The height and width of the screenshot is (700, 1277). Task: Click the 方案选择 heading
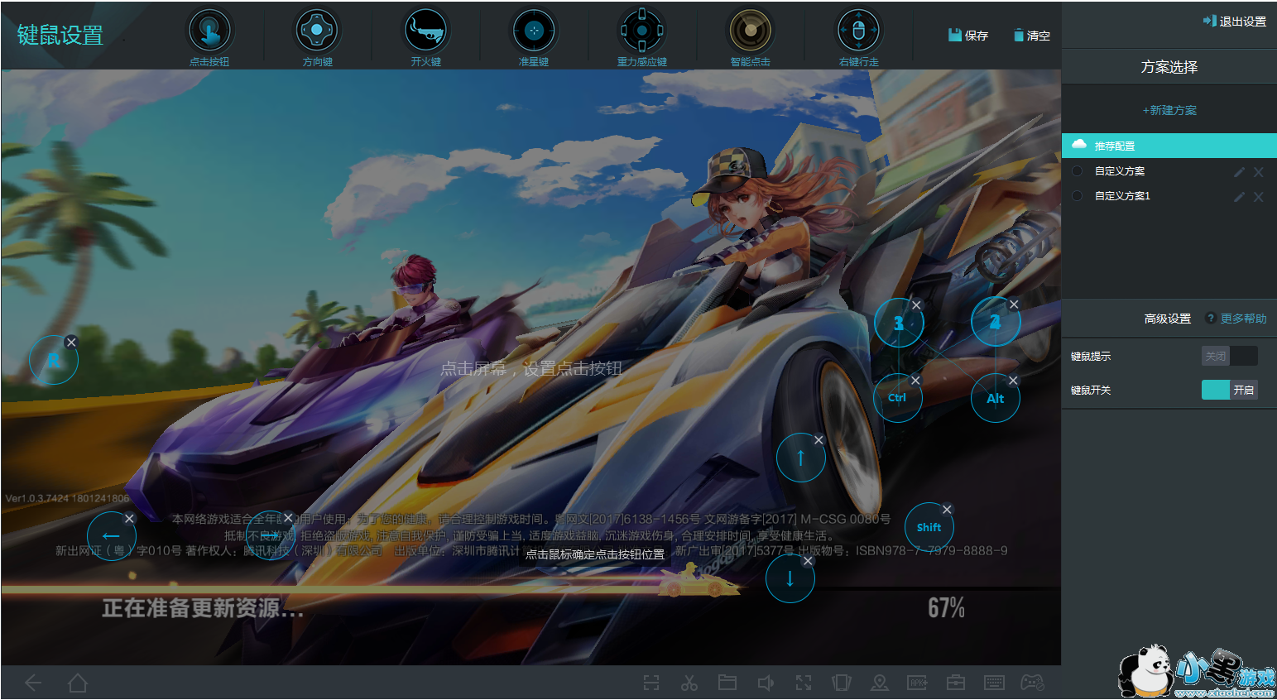(x=1169, y=67)
